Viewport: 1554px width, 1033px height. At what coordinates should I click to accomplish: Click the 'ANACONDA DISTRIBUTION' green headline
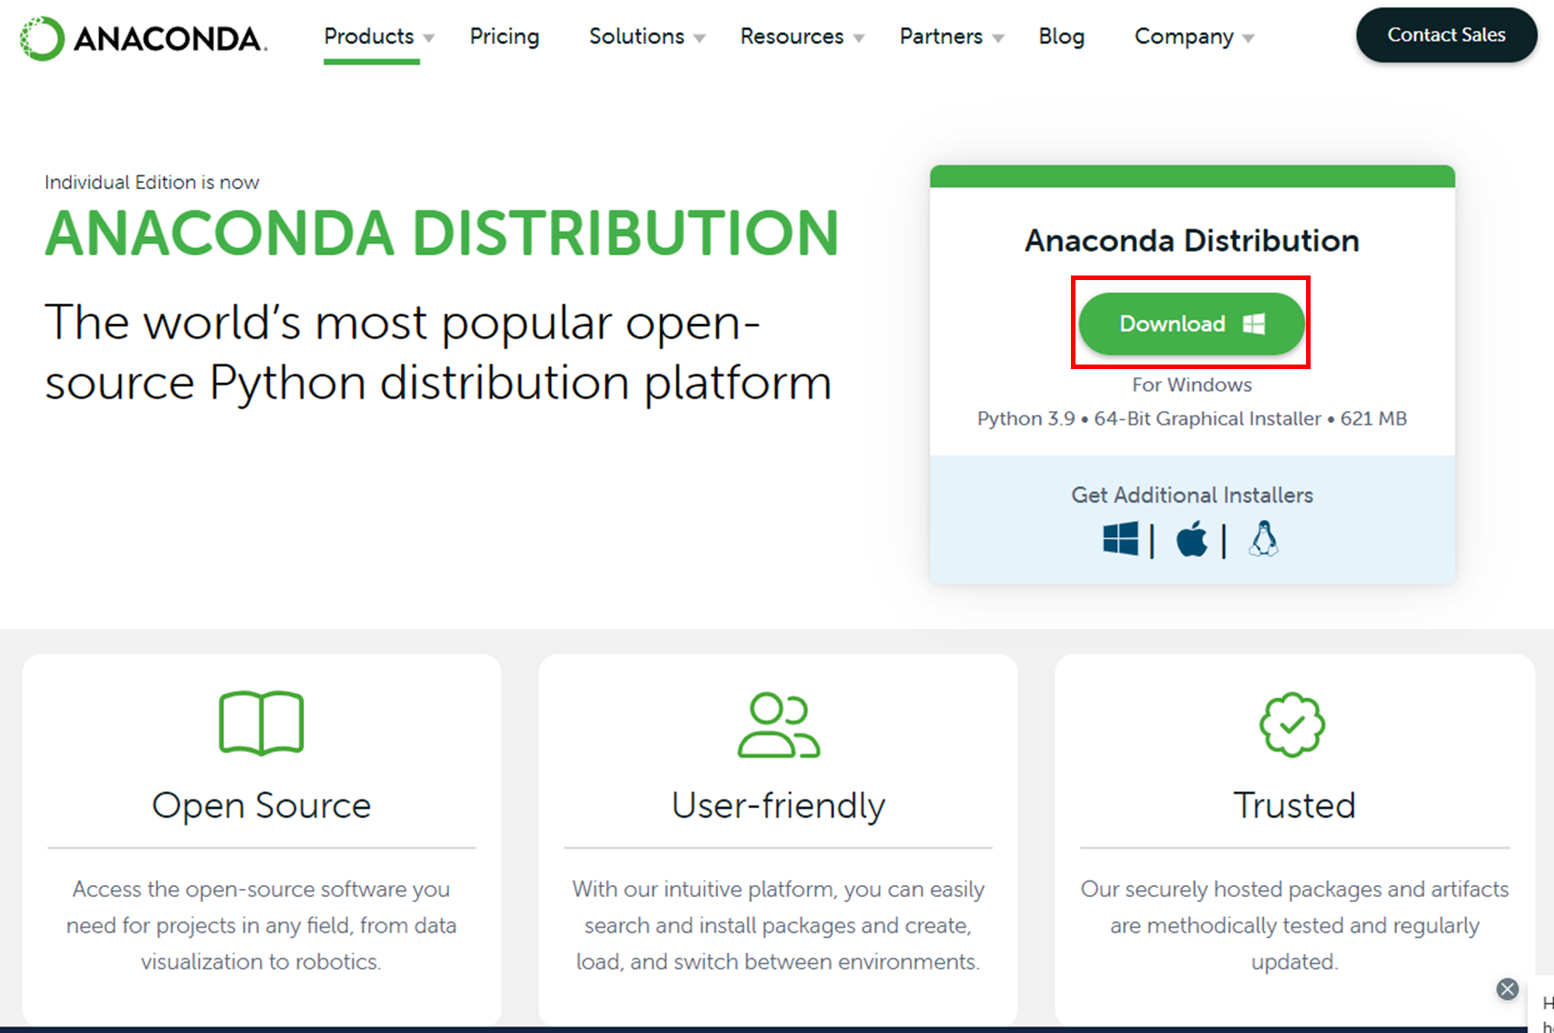(x=442, y=233)
